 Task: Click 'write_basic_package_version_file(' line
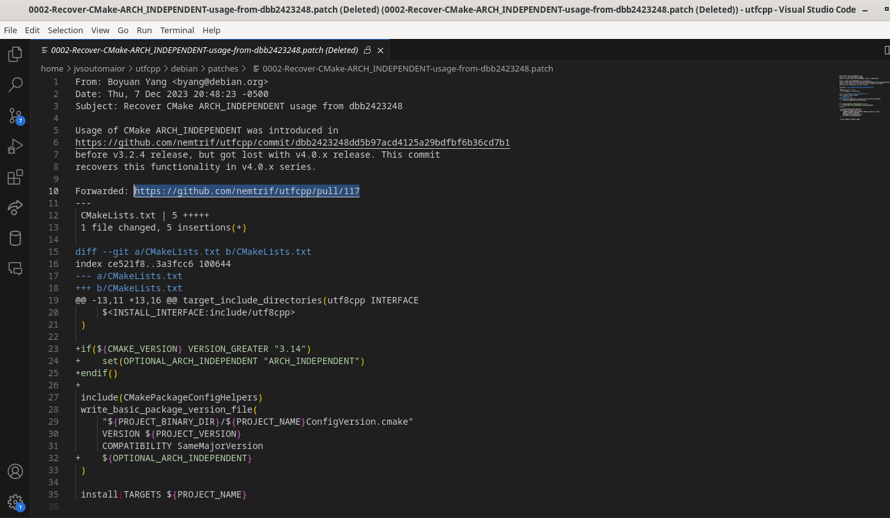(169, 409)
